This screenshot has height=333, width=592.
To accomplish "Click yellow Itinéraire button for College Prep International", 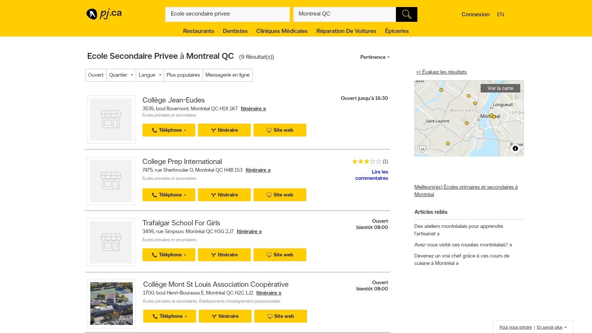I will click(x=224, y=195).
